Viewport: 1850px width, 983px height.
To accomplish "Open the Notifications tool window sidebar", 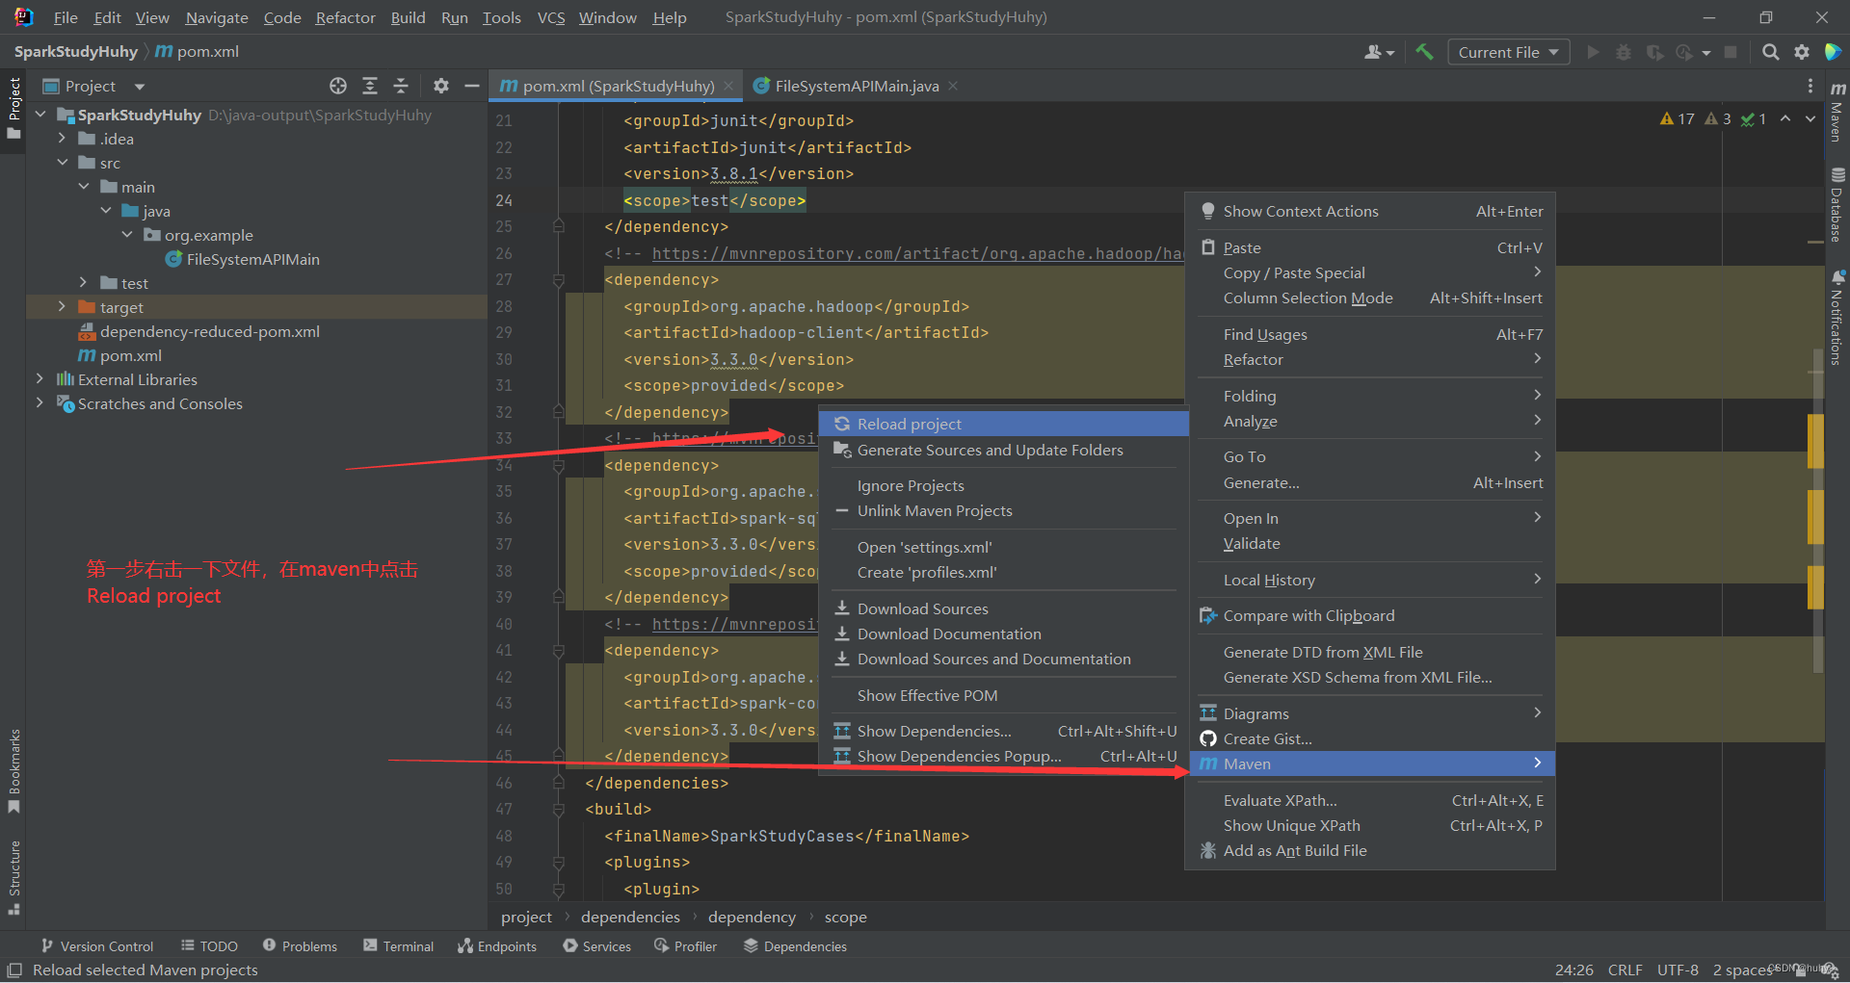I will 1837,318.
